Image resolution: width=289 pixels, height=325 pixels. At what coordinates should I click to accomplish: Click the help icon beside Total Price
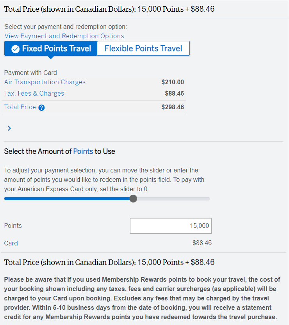coord(42,108)
